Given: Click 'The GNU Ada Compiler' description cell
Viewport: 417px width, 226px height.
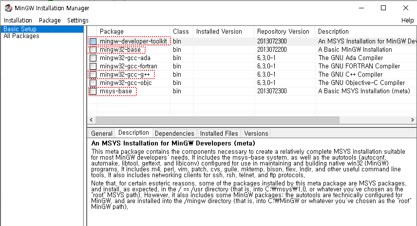Looking at the screenshot, I should [x=351, y=58].
